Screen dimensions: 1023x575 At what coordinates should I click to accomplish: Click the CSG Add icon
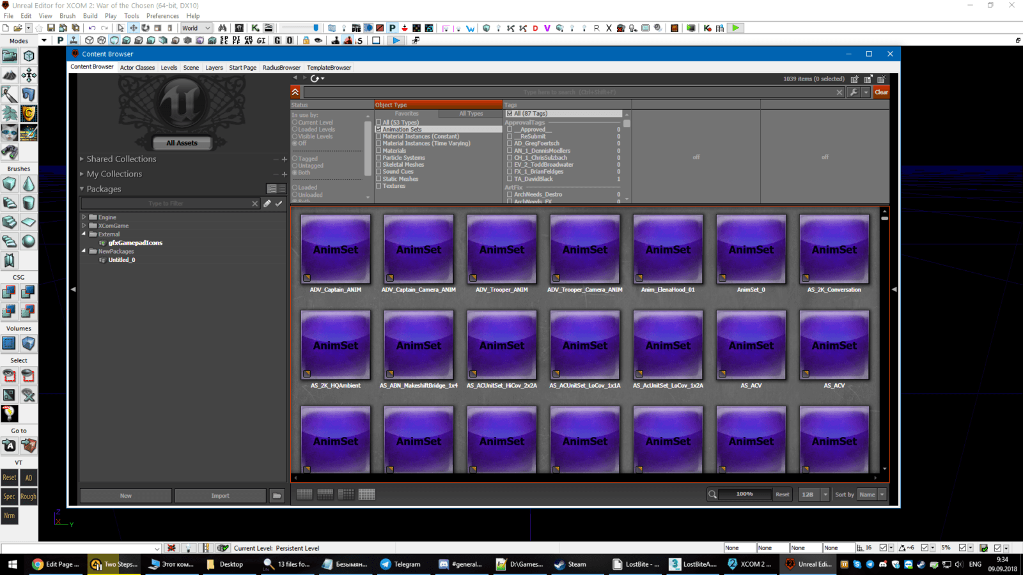(10, 293)
